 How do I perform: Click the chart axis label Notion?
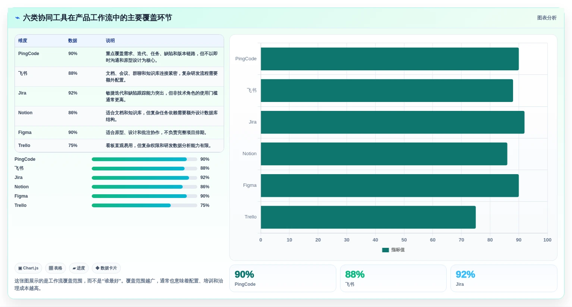click(x=249, y=154)
